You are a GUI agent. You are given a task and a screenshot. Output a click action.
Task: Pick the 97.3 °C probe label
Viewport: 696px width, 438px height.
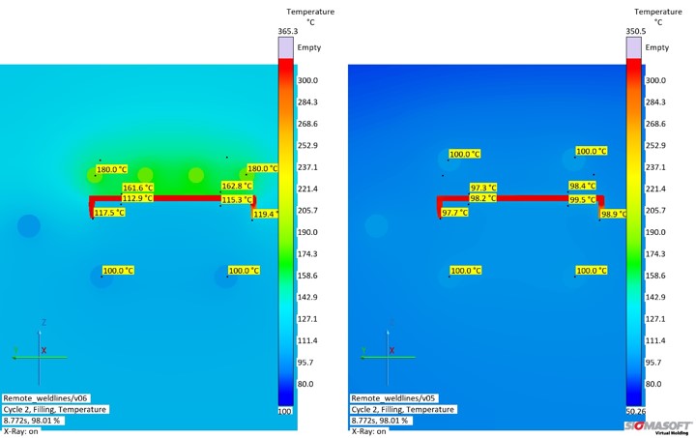click(483, 188)
